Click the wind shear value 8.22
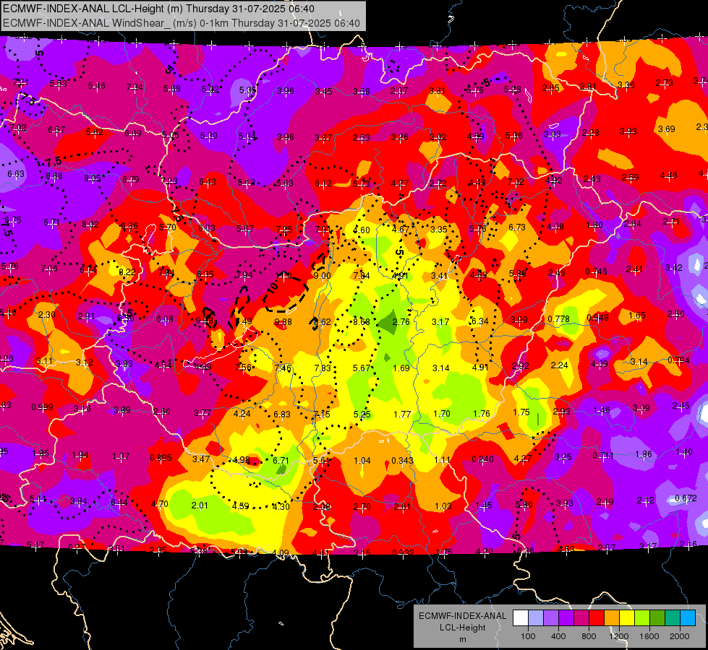Screen dimensions: 708x650 point(127,272)
